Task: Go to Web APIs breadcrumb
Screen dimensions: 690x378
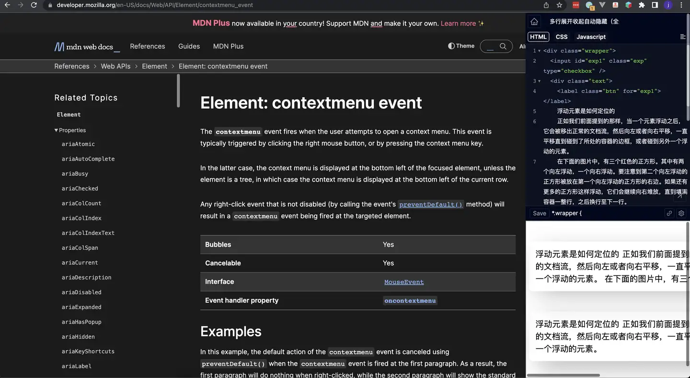Action: 115,66
